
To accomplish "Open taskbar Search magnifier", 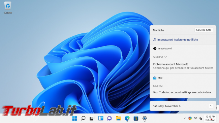I will [x=83, y=118].
